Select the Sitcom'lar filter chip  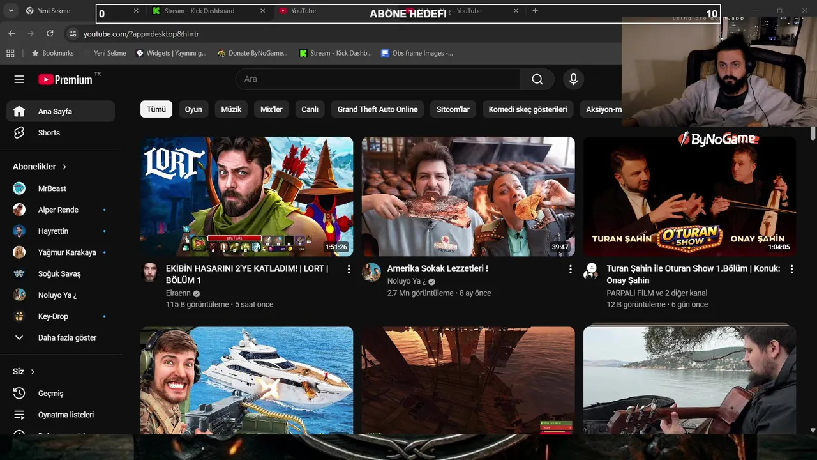pyautogui.click(x=453, y=109)
